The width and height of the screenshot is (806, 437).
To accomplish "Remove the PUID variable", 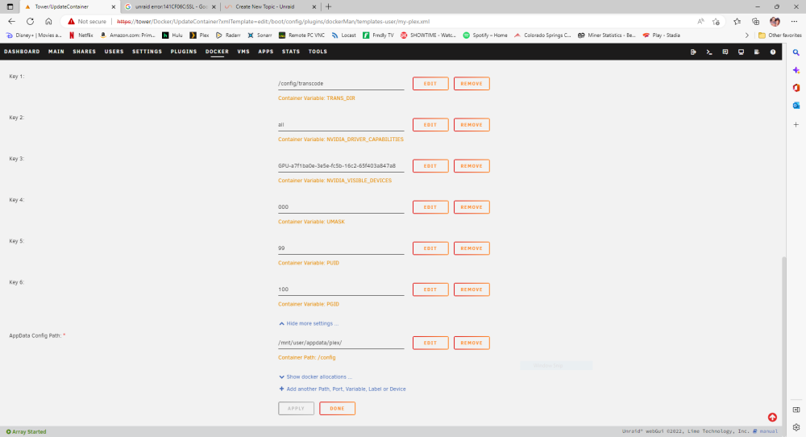I will pos(472,248).
